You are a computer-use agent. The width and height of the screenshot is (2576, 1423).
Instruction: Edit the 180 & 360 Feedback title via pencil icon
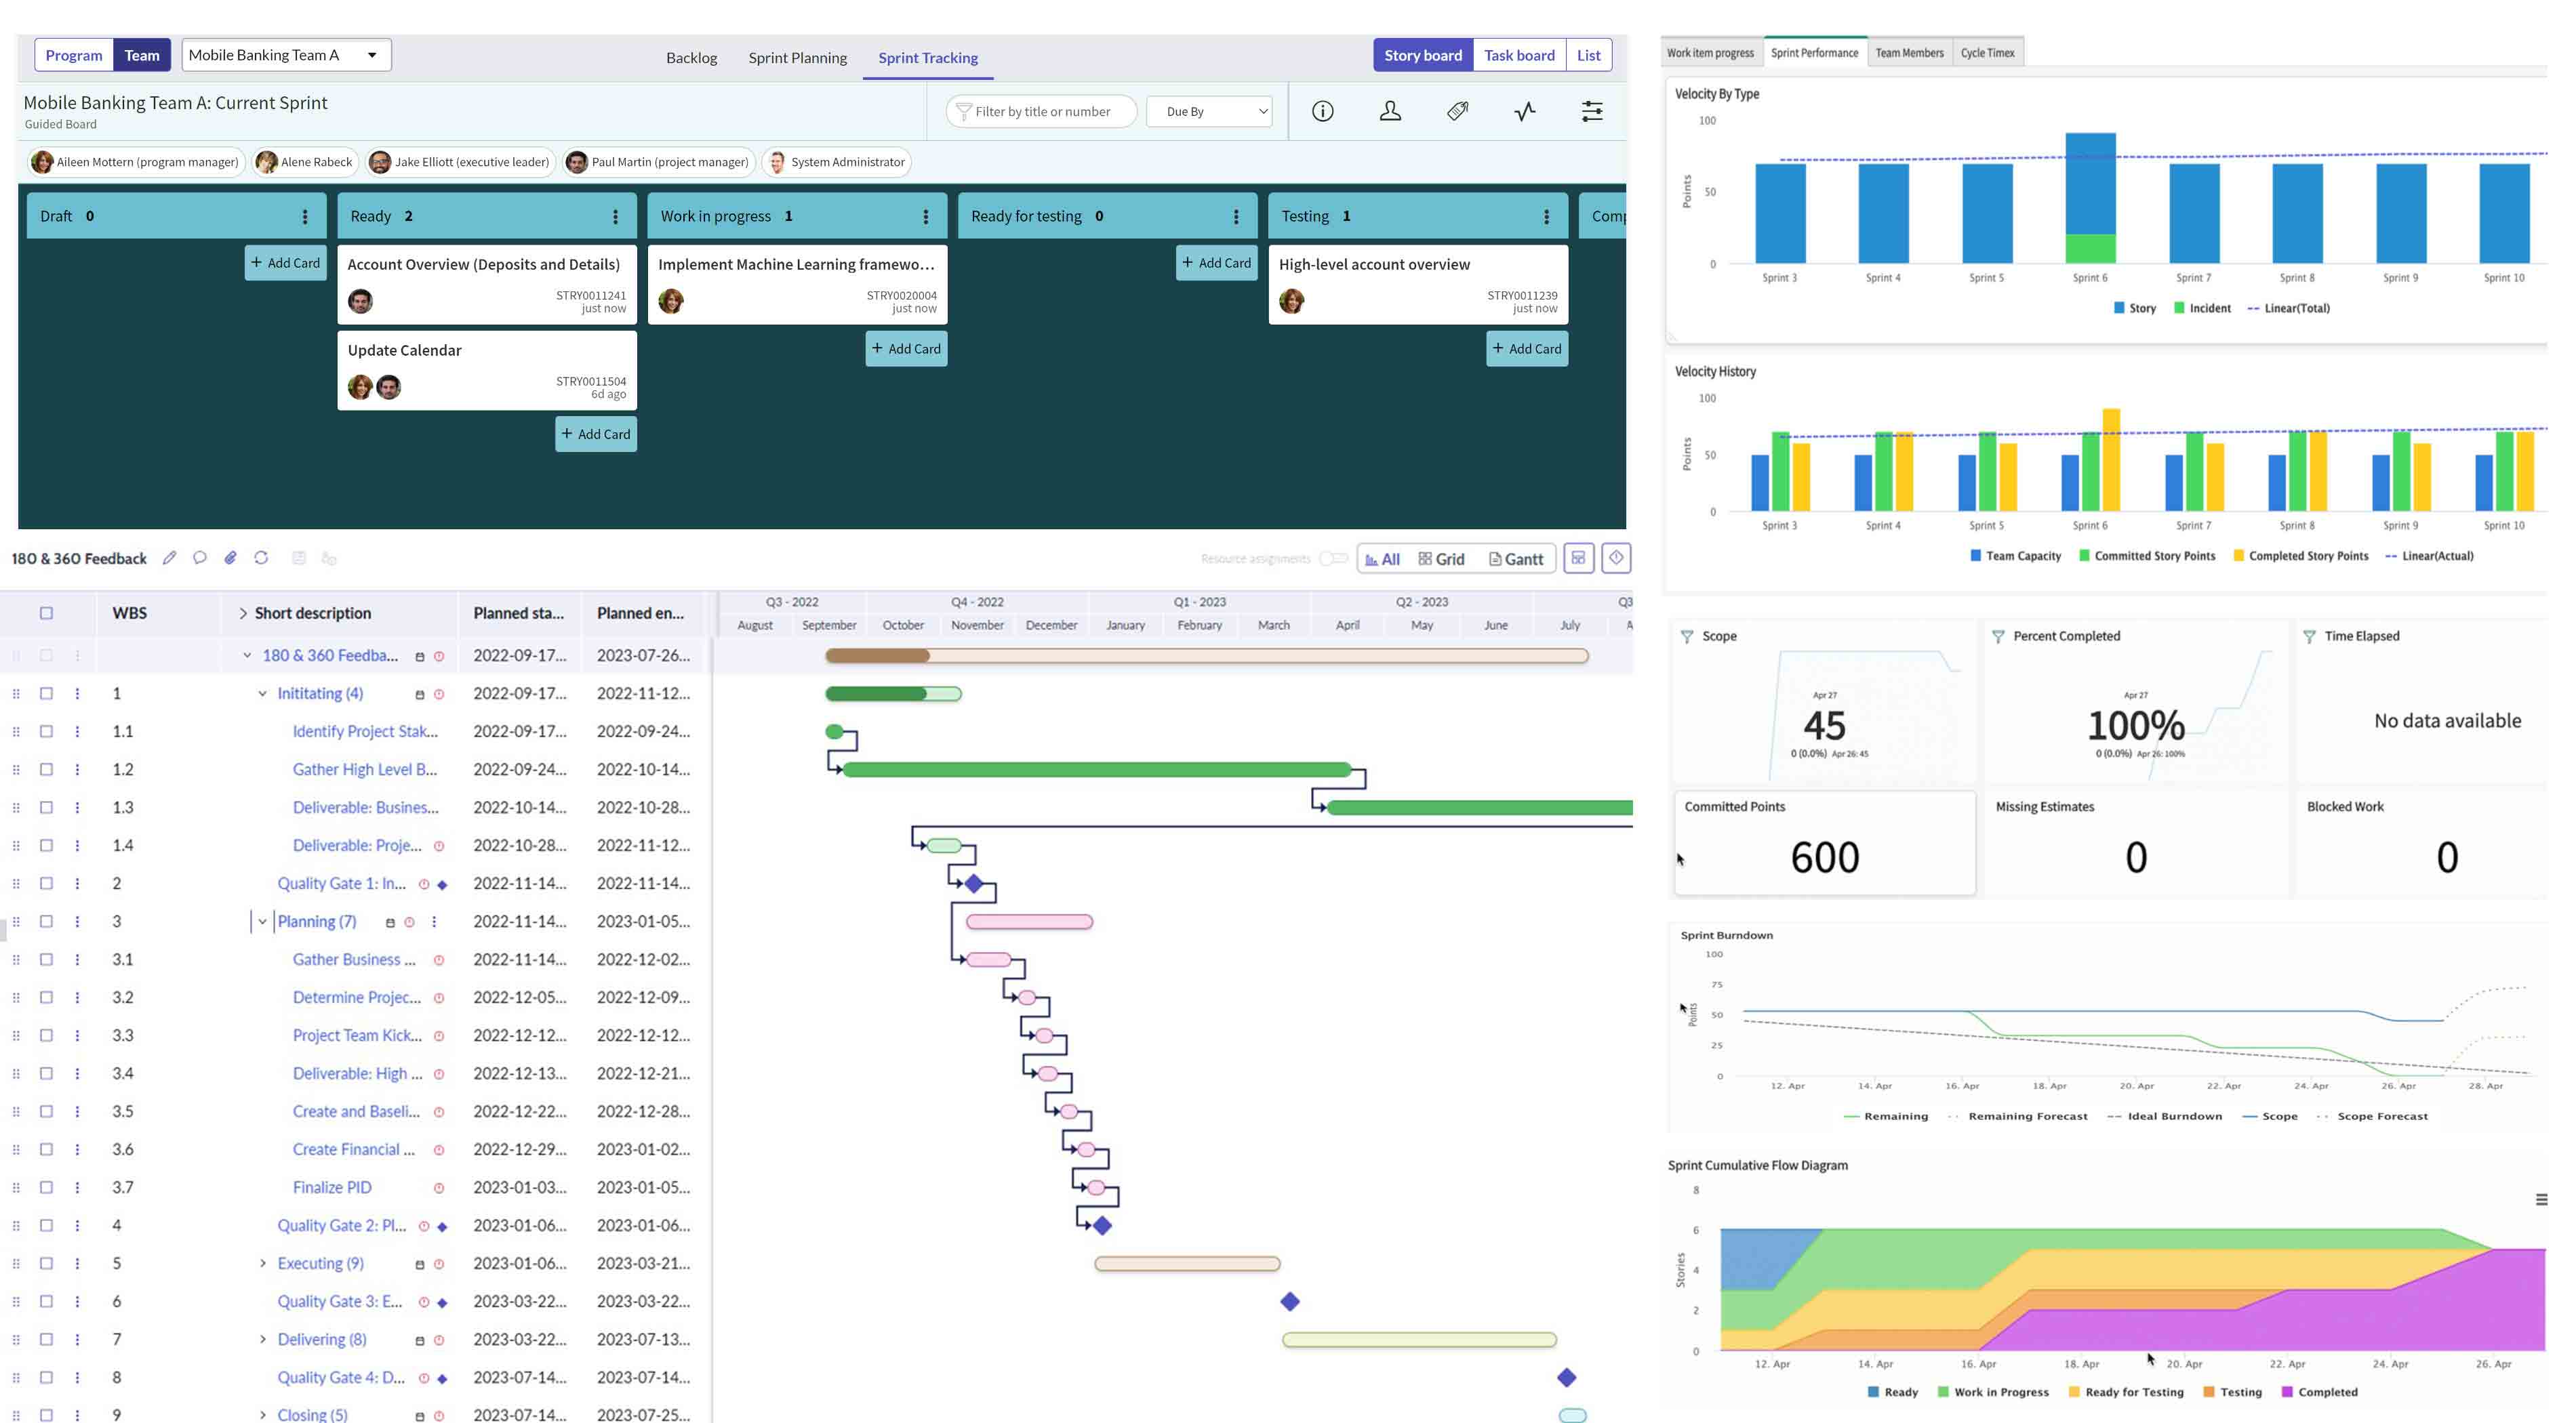tap(170, 558)
